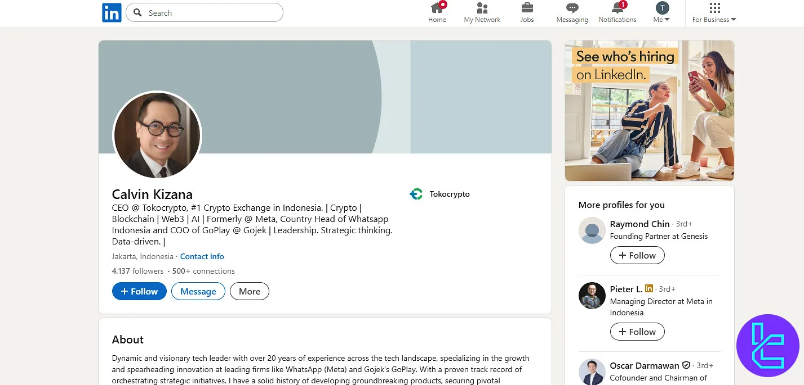
Task: Click the 'Calvin Kizana' name heading
Action: (152, 194)
